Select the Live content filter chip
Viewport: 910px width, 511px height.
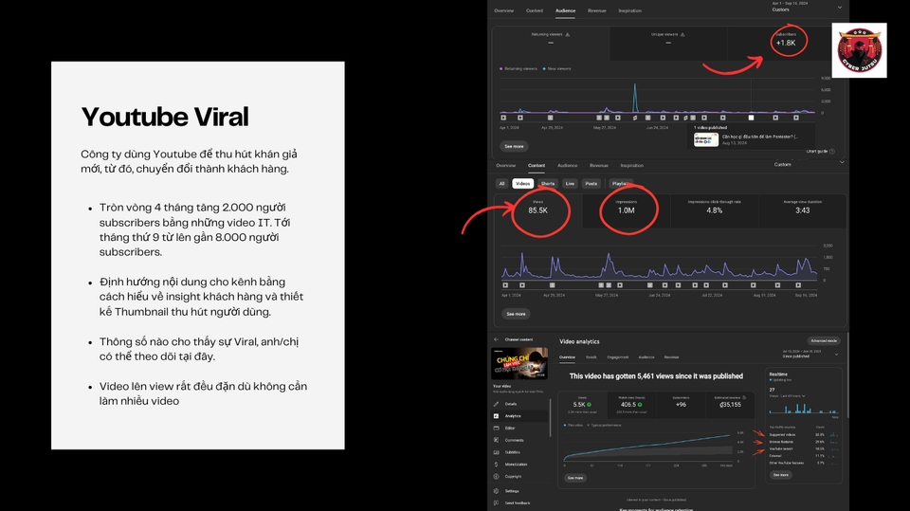570,184
